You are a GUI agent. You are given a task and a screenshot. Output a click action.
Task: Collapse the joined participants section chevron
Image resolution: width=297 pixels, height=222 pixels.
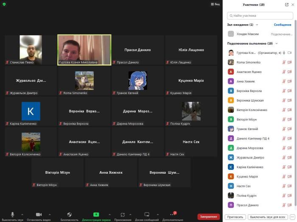pos(277,43)
